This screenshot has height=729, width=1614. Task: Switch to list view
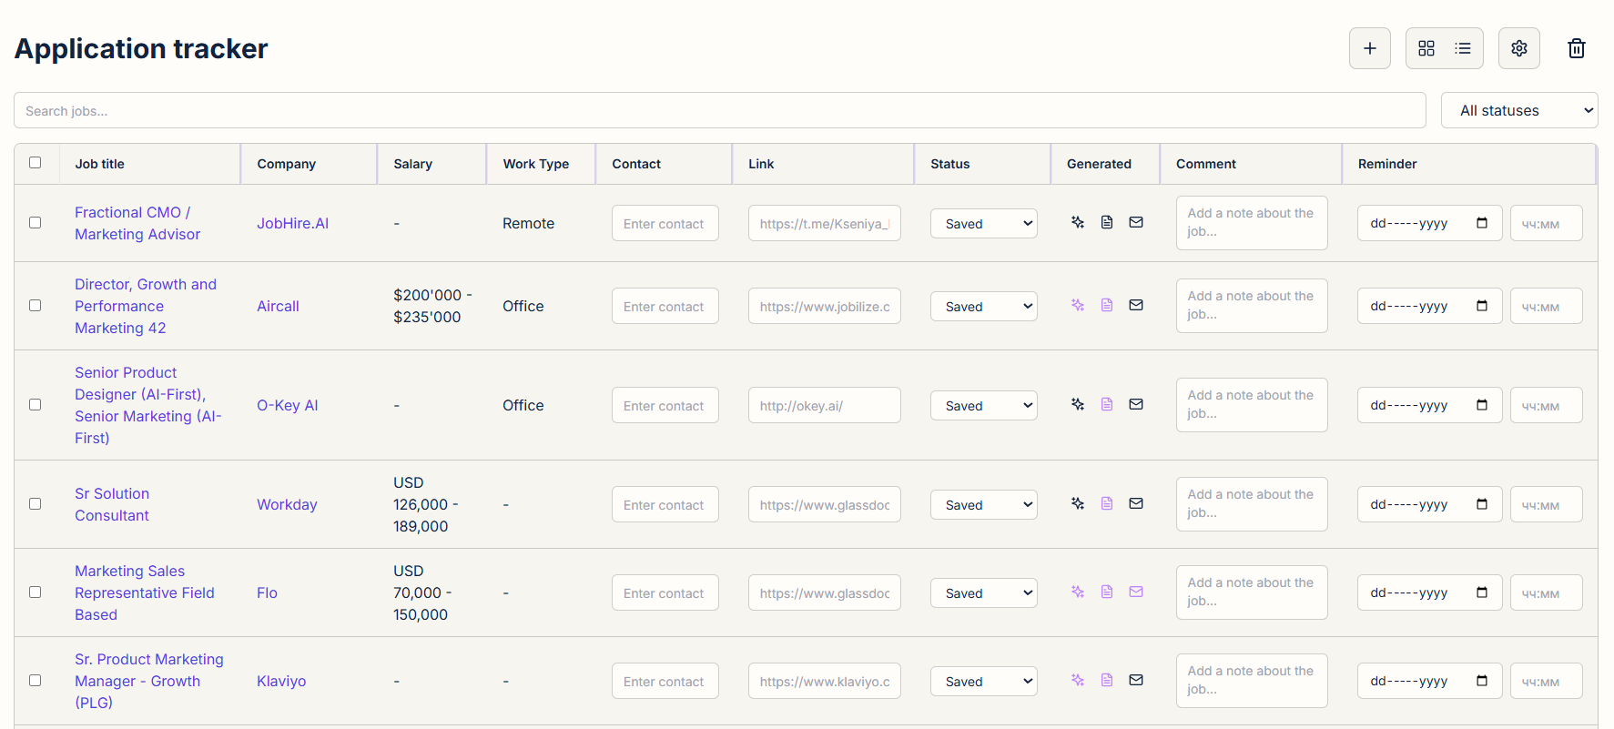(1463, 48)
